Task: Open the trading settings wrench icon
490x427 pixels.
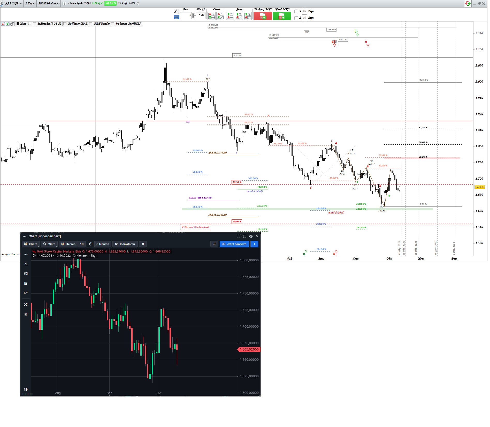Action: (176, 12)
